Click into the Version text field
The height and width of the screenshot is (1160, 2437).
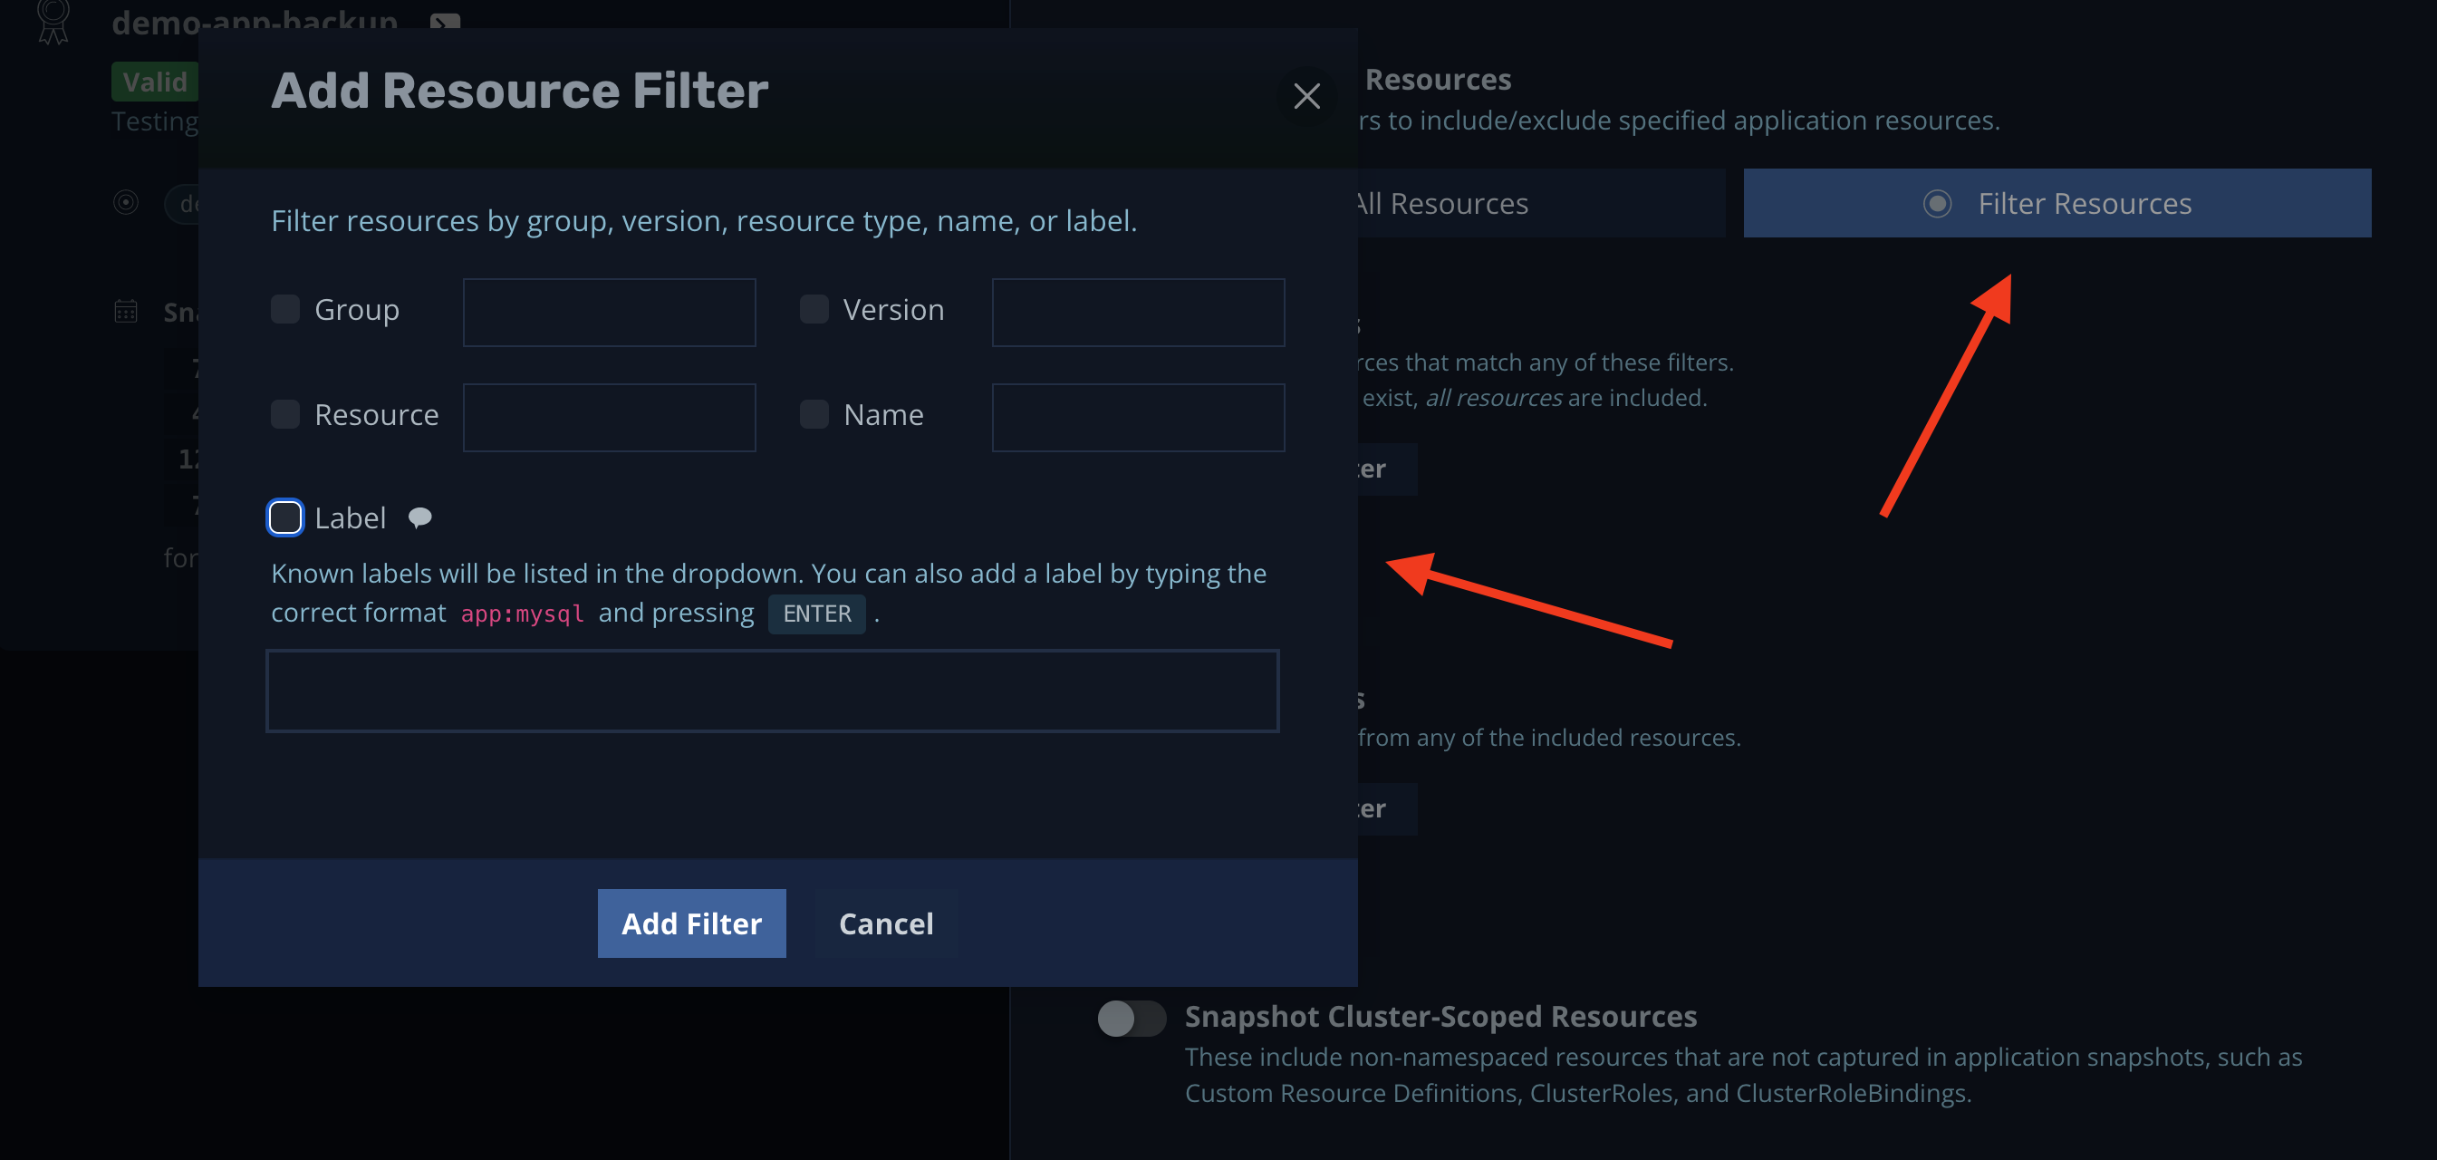click(1137, 313)
